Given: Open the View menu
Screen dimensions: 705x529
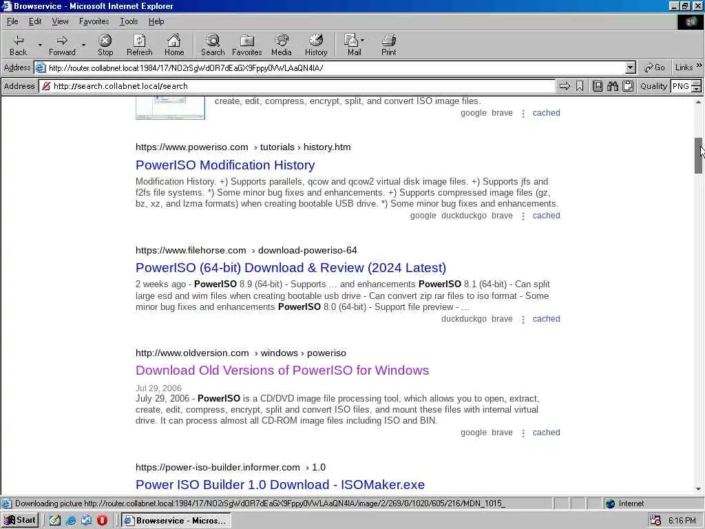Looking at the screenshot, I should tap(60, 21).
